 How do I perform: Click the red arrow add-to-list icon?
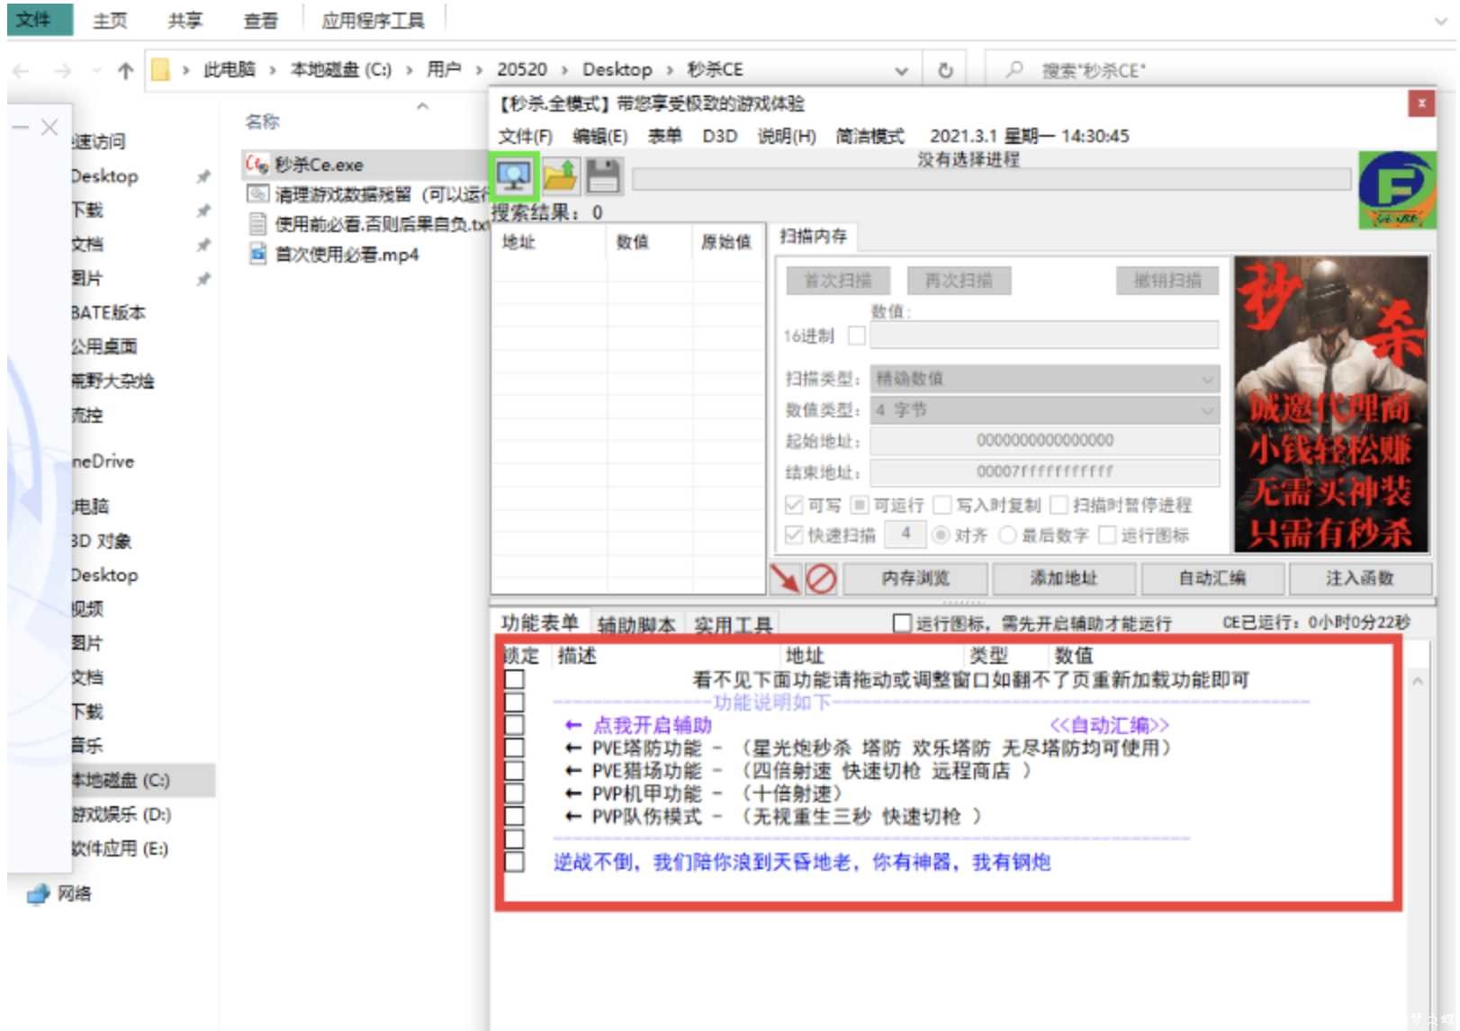(x=786, y=578)
